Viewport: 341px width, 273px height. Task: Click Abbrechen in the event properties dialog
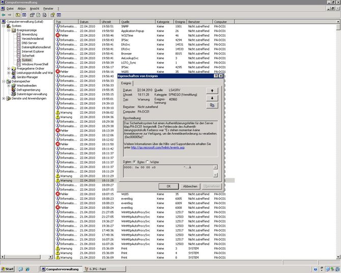click(190, 186)
